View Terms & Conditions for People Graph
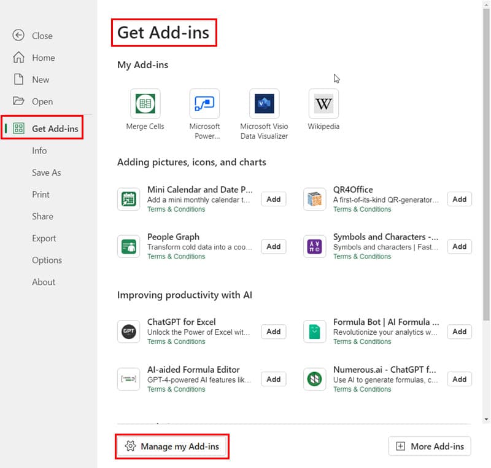This screenshot has height=468, width=491. click(x=176, y=257)
